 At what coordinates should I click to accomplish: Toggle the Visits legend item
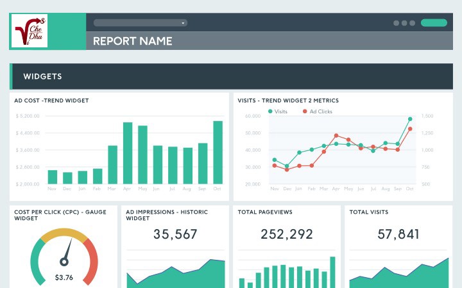278,111
